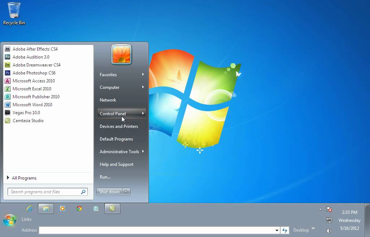The image size is (370, 237).
Task: Open the Recycle Bin on desktop
Action: tap(14, 13)
